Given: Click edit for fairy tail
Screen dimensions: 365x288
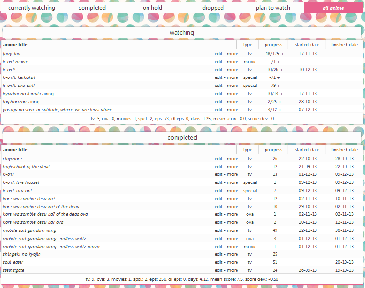Looking at the screenshot, I should click(218, 54).
